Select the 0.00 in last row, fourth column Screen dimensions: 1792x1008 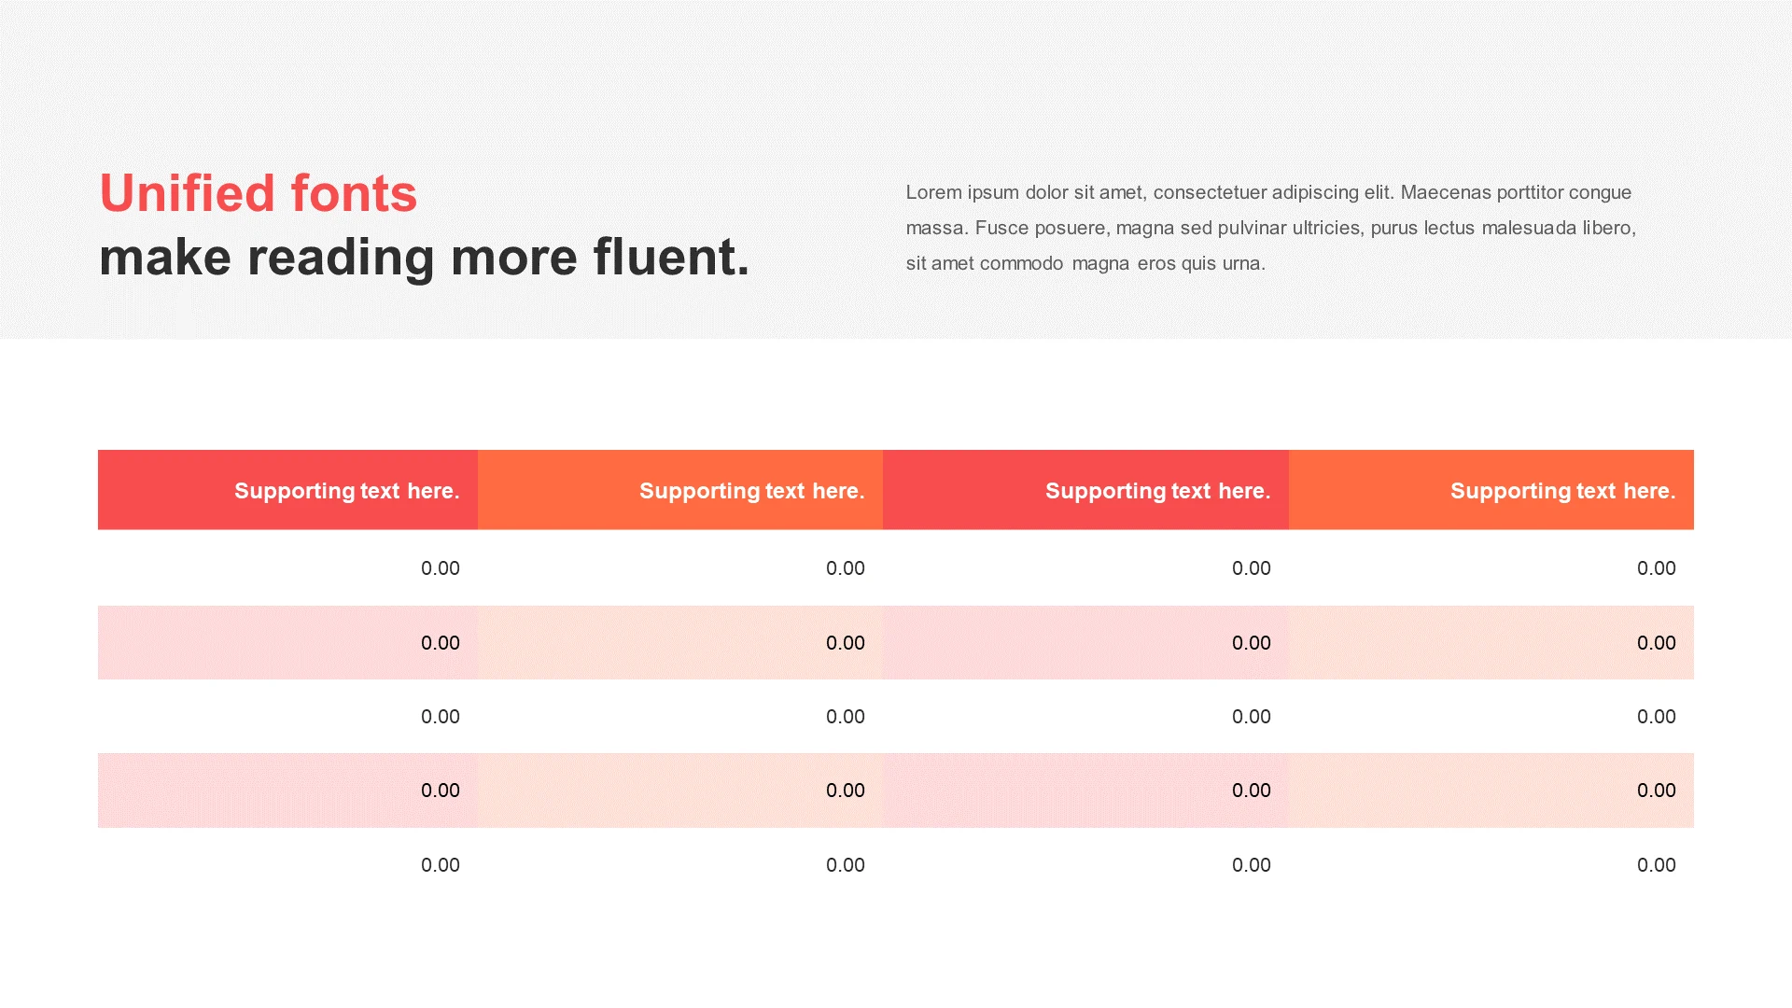1656,865
